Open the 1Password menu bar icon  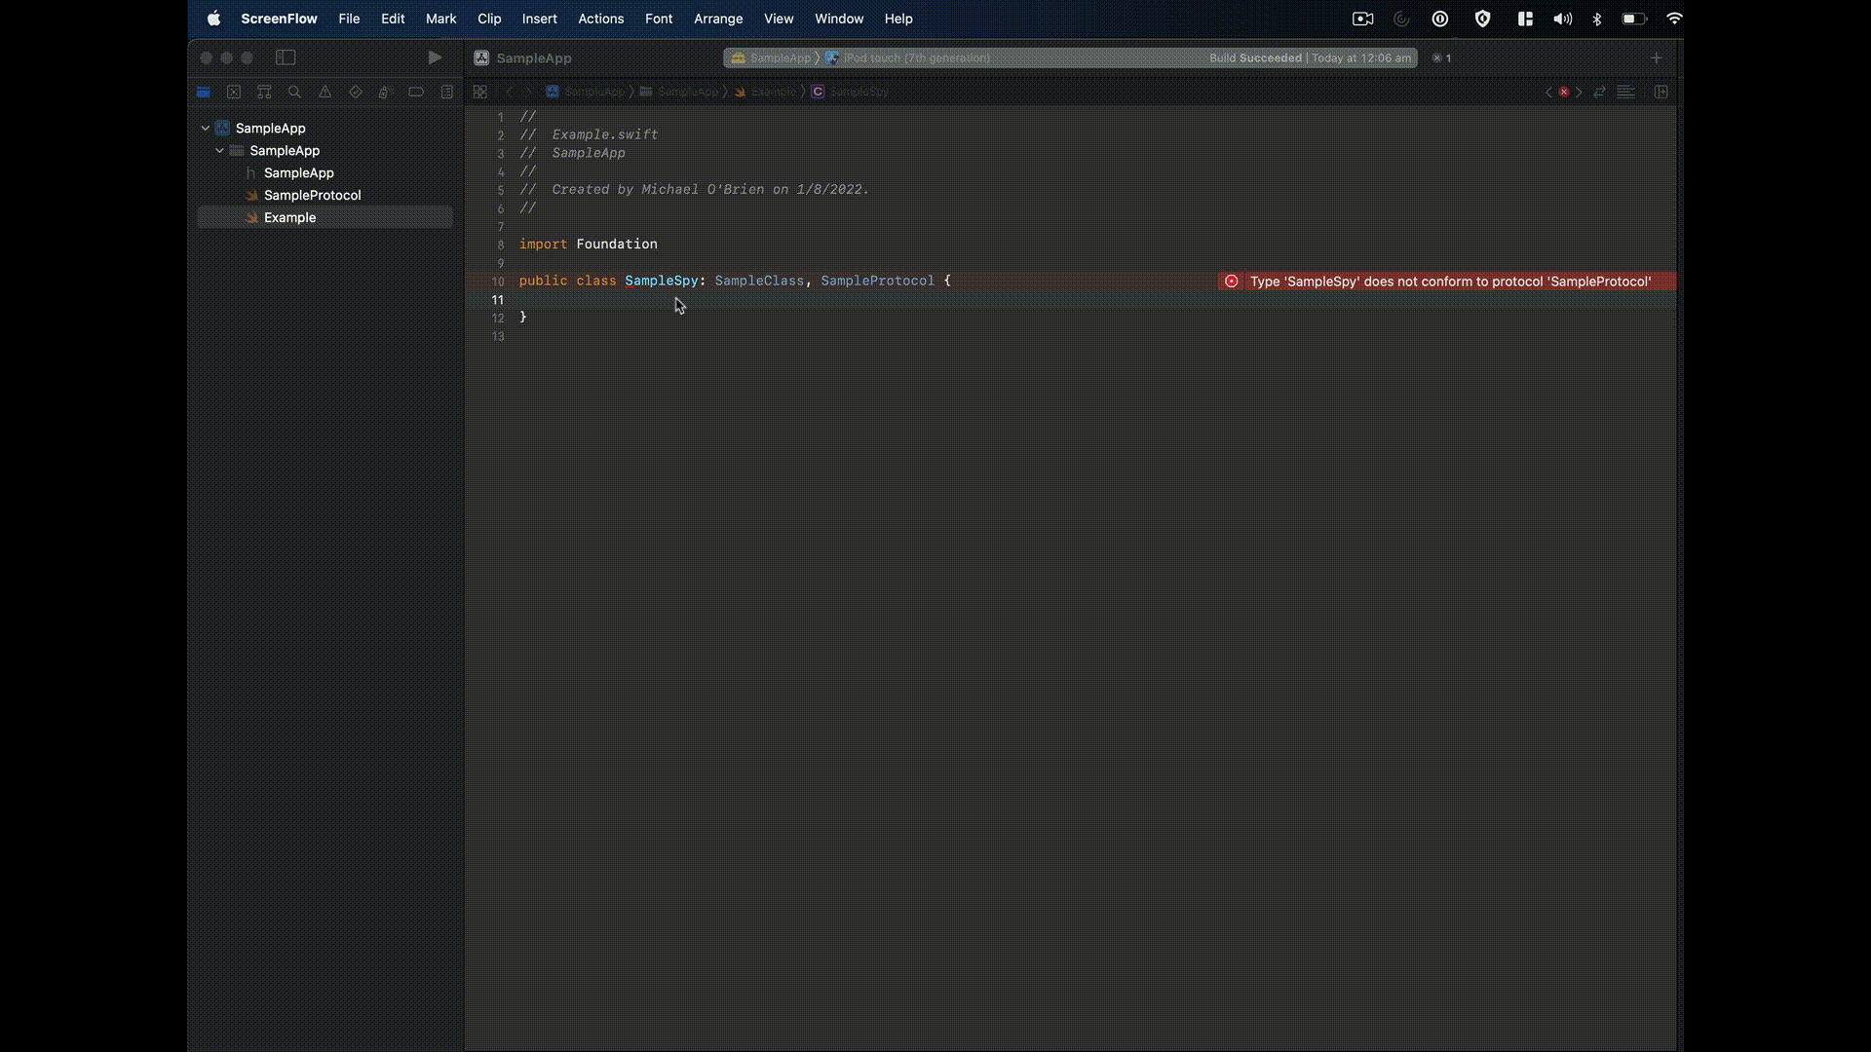[1440, 19]
